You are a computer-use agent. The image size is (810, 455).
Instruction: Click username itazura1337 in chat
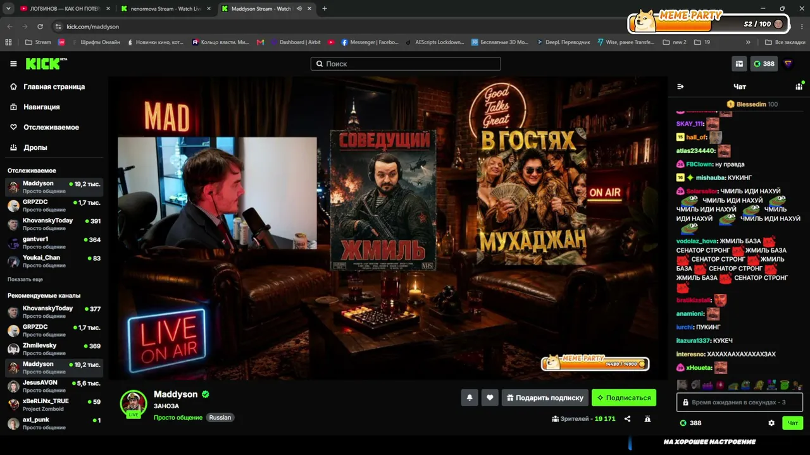click(x=693, y=341)
